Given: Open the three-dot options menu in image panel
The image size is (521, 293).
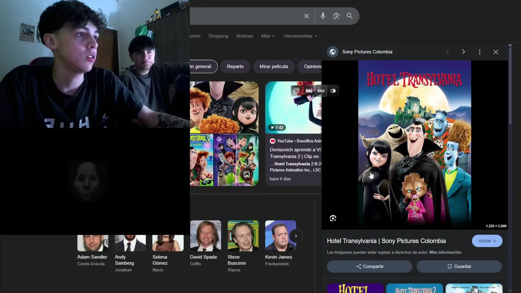Looking at the screenshot, I should (479, 52).
